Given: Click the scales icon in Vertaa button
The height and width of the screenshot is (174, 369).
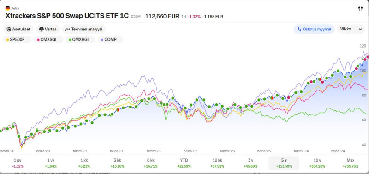Looking at the screenshot, I should pos(42,29).
